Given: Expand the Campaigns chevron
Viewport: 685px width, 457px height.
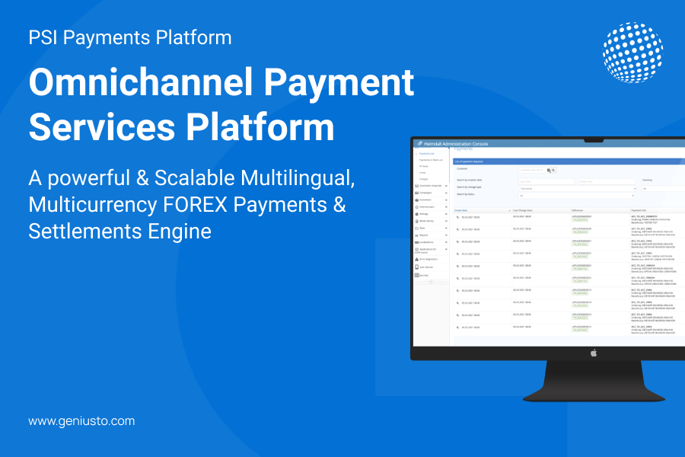Looking at the screenshot, I should [446, 193].
